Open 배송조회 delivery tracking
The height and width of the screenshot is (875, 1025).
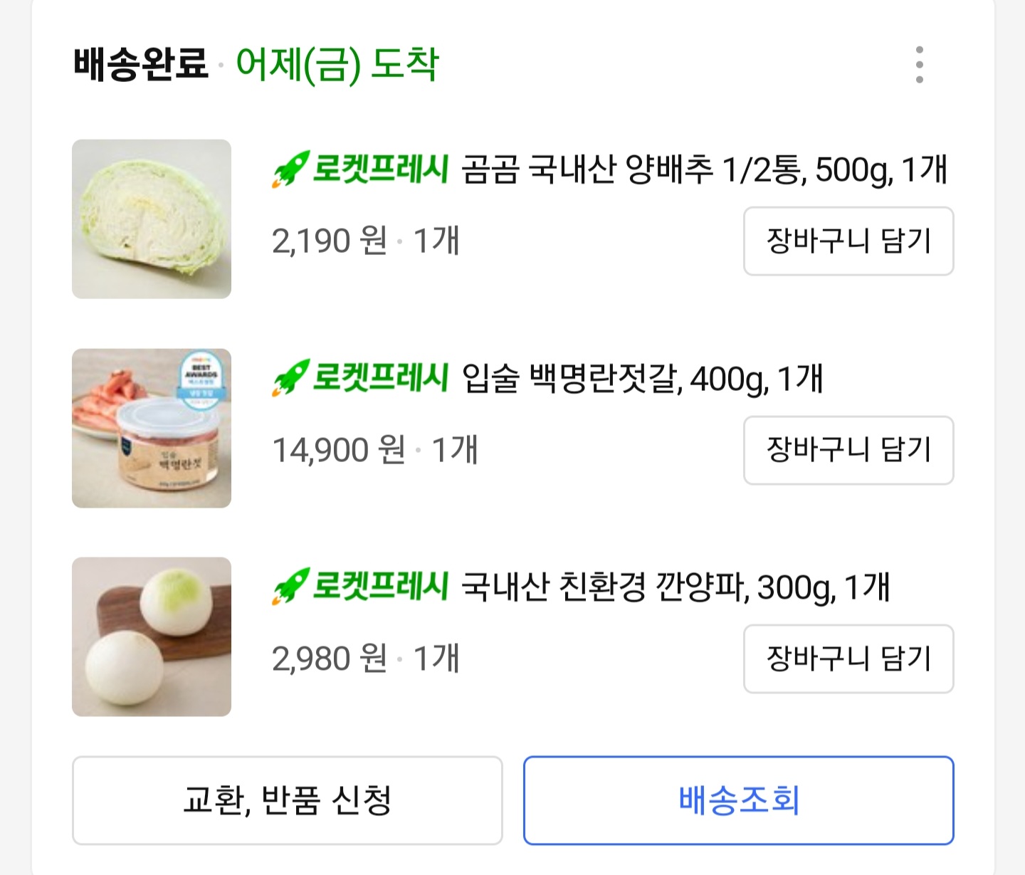[739, 800]
